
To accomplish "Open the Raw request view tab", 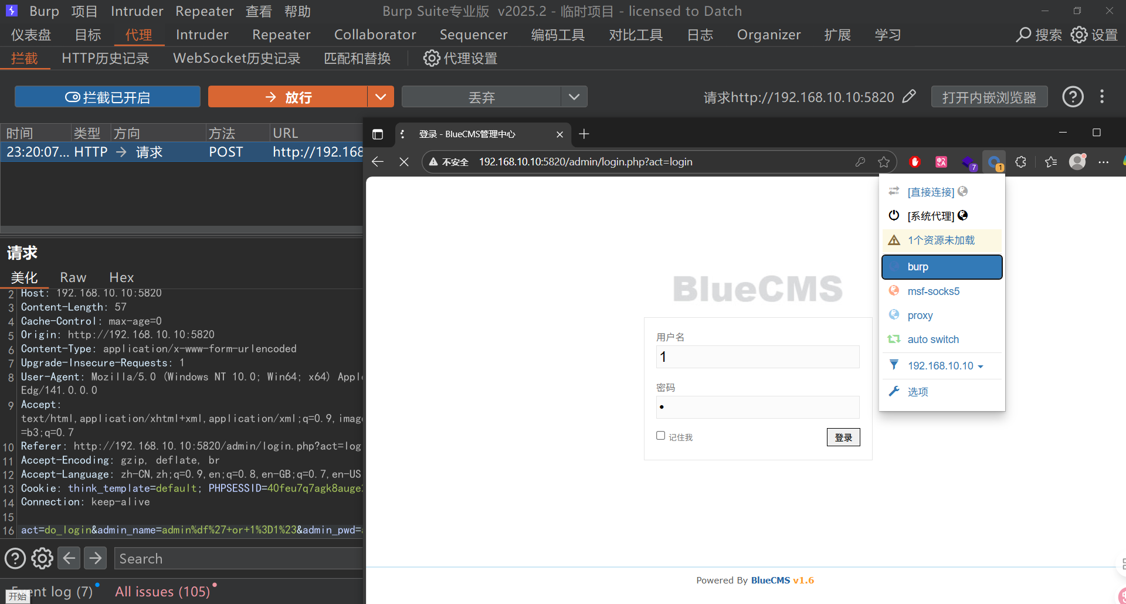I will coord(73,277).
